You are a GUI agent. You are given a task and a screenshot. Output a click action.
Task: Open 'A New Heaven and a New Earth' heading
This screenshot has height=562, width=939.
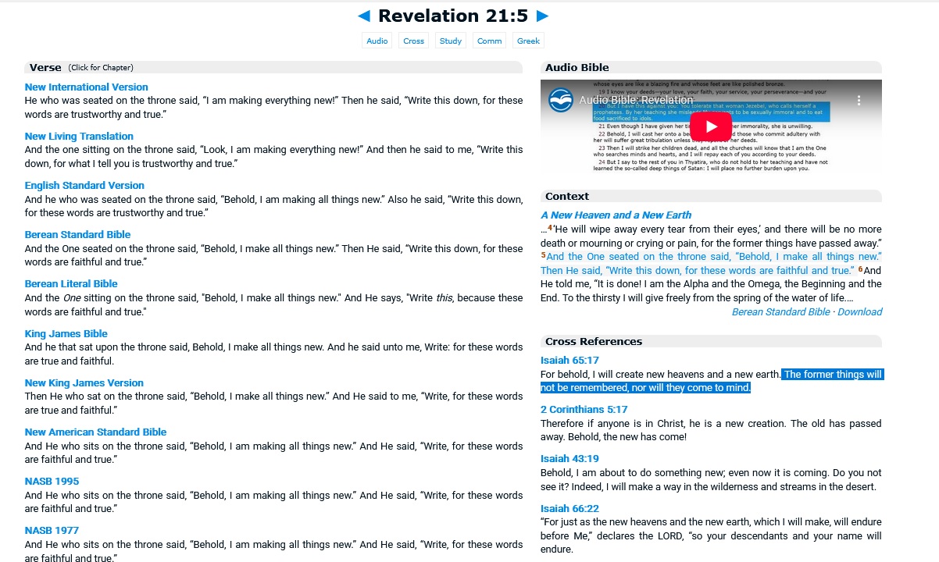[x=616, y=215]
